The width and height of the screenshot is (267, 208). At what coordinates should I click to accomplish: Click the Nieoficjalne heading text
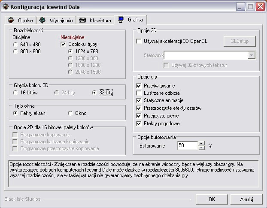[x=73, y=37]
